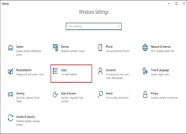
Task: Open the System settings label
Action: tap(20, 47)
